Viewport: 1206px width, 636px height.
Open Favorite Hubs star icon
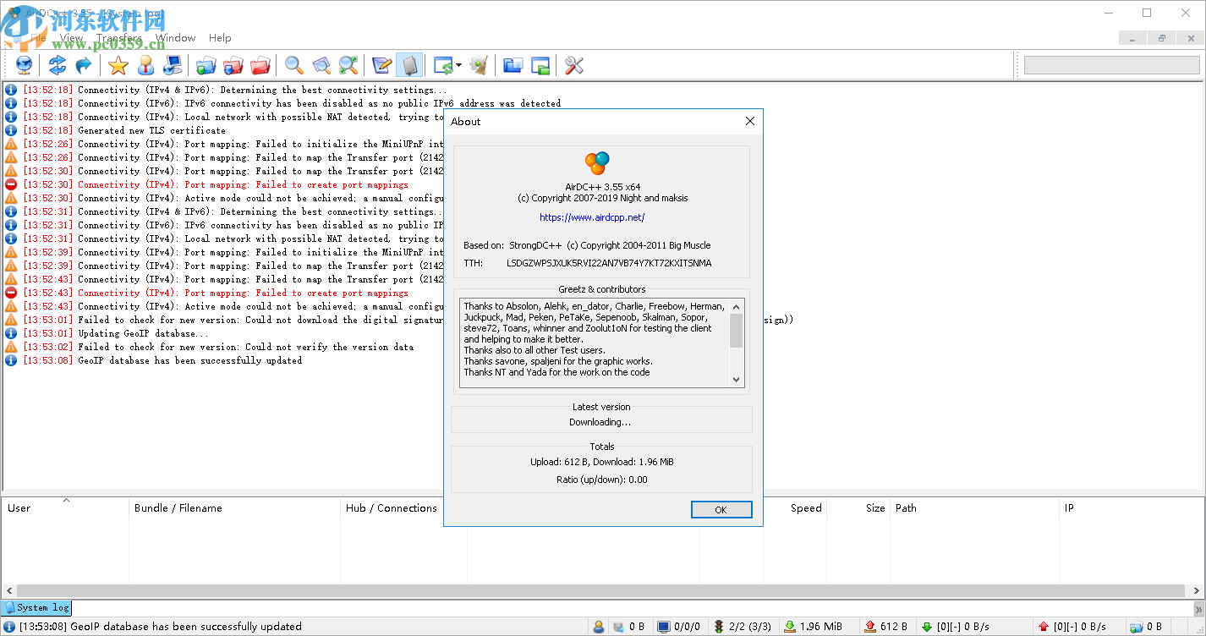click(x=118, y=65)
